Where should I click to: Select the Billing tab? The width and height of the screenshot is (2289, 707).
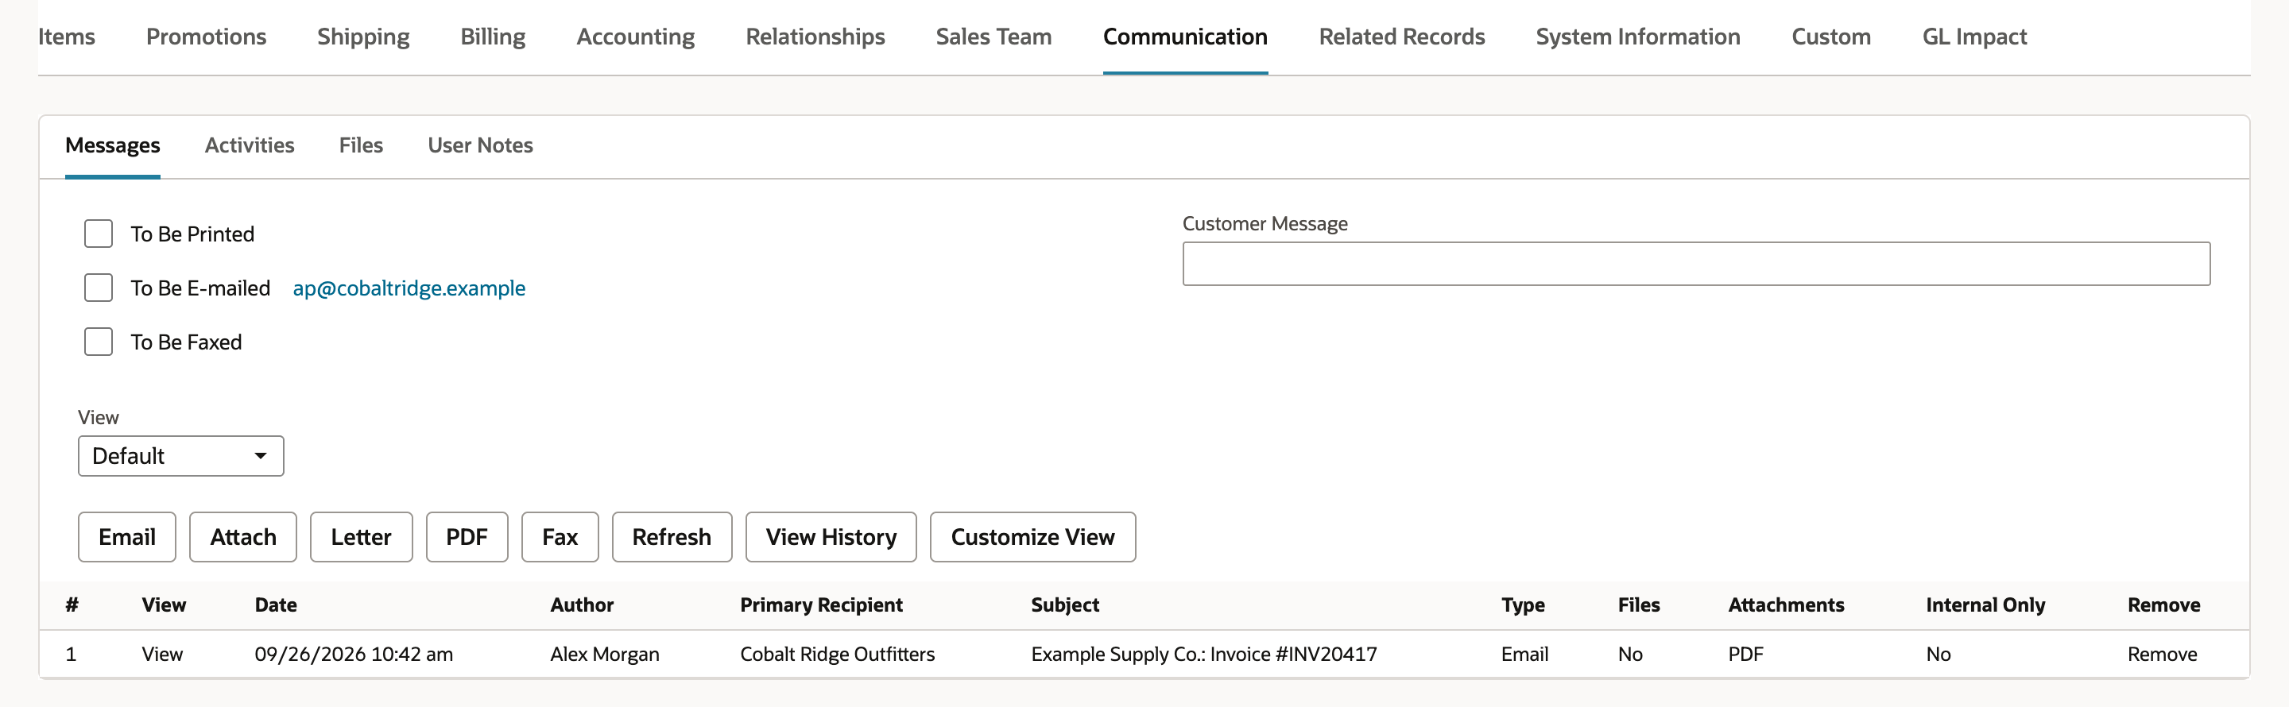[x=493, y=37]
